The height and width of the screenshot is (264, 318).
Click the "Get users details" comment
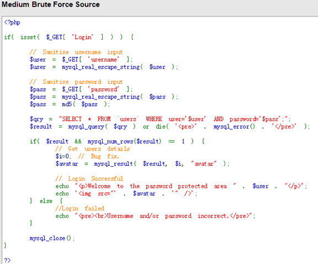pyautogui.click(x=93, y=149)
